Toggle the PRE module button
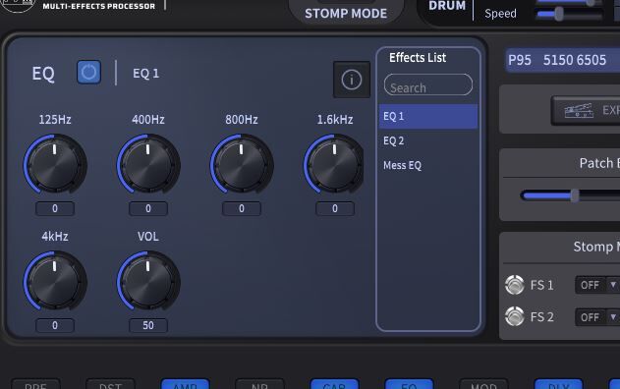 (x=36, y=384)
